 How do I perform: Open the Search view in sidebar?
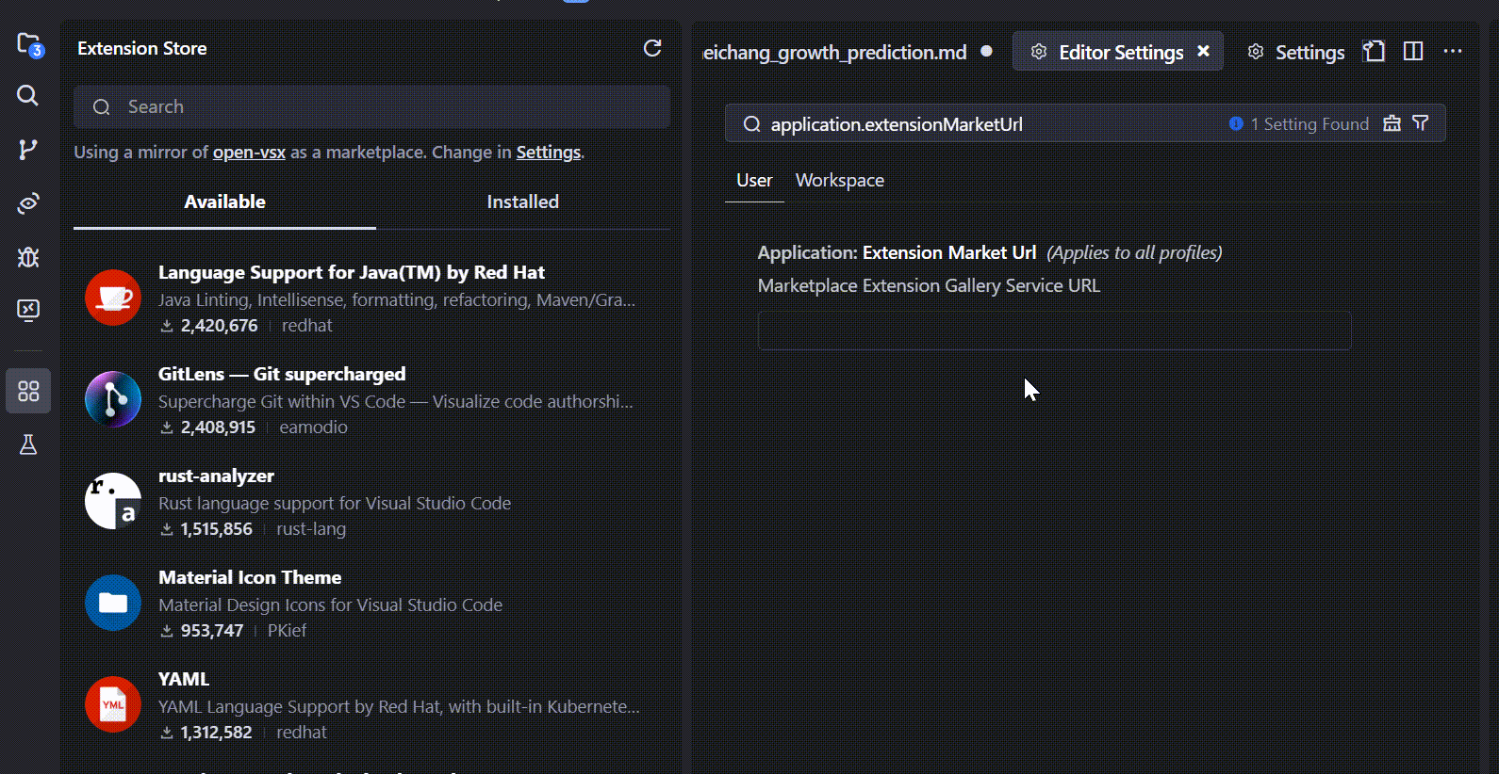tap(28, 95)
